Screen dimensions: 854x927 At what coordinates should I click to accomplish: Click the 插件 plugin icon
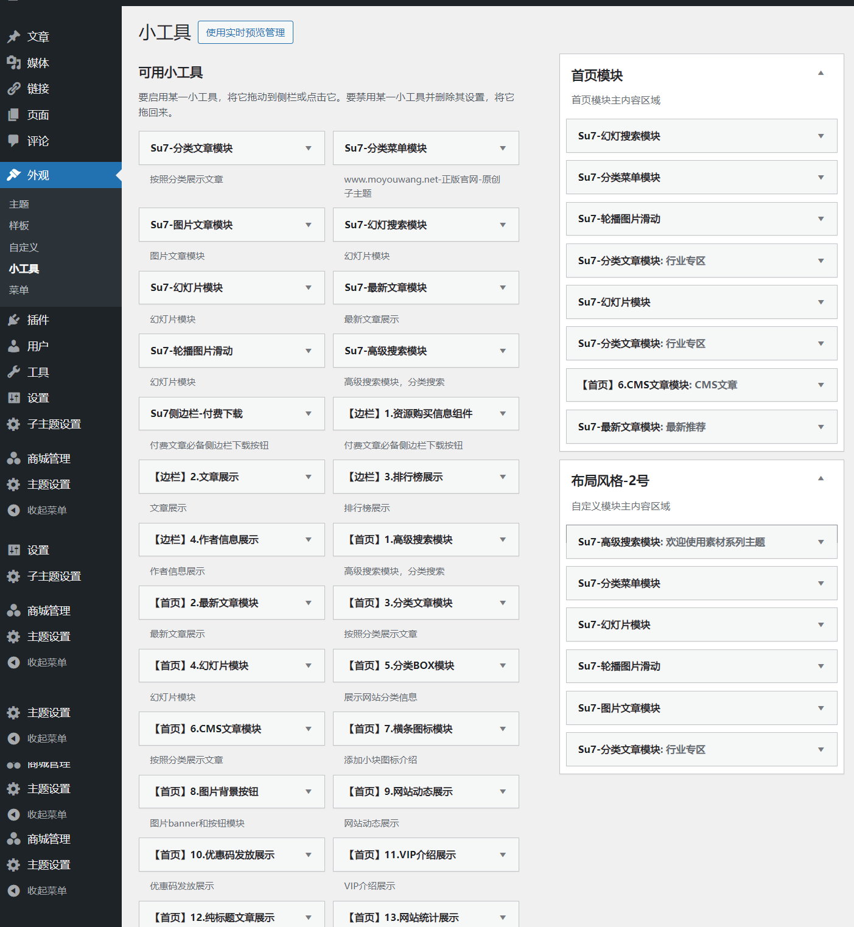13,320
